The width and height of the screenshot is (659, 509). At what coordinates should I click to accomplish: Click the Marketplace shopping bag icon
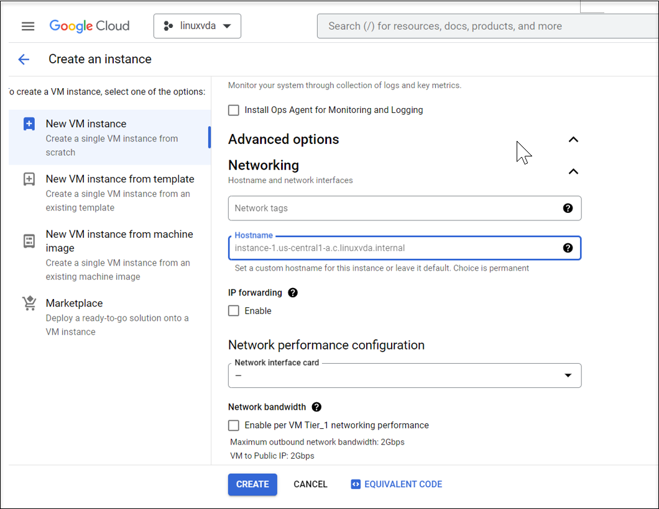click(x=29, y=303)
